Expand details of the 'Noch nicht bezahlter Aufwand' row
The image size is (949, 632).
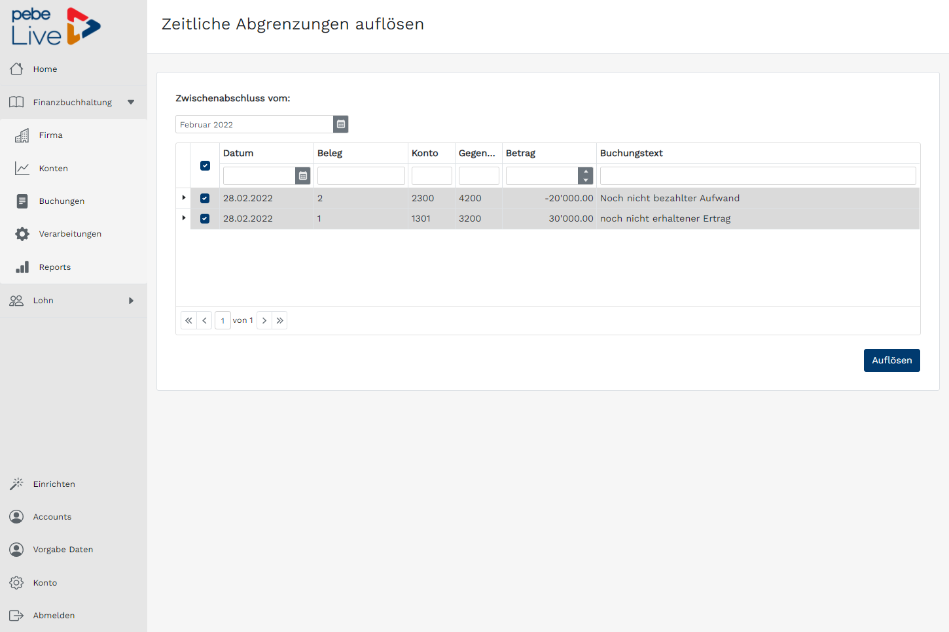[x=183, y=197]
